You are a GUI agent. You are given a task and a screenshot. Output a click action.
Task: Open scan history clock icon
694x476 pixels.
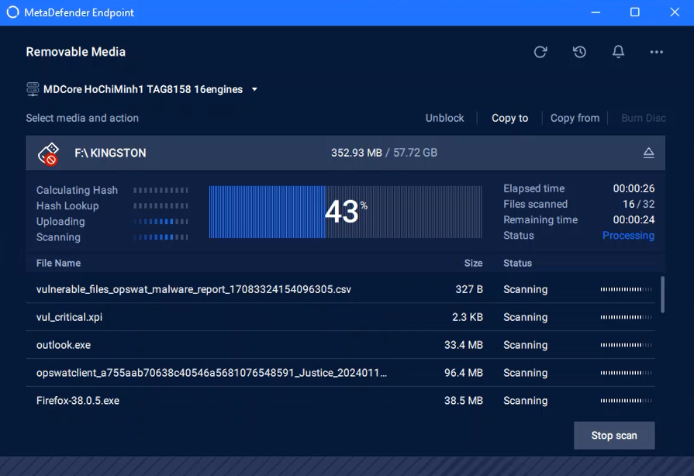click(579, 52)
